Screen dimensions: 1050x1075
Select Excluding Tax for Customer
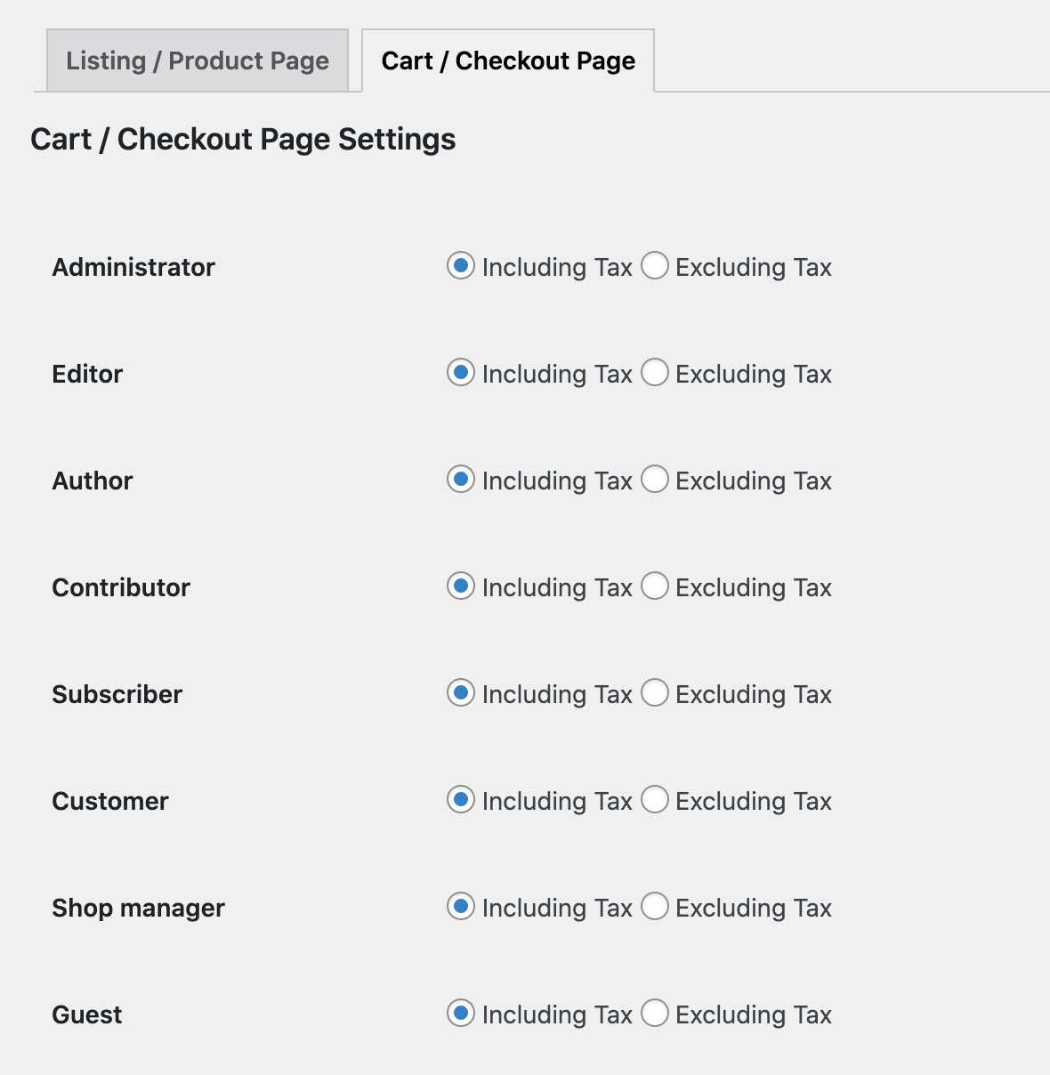[655, 801]
